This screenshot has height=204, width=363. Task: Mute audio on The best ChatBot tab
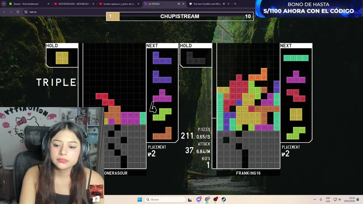[x=224, y=4]
